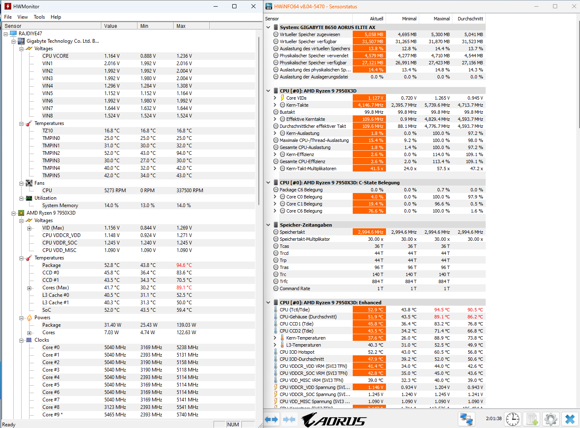Collapse the Gigabyte Technology board node

(x=13, y=41)
